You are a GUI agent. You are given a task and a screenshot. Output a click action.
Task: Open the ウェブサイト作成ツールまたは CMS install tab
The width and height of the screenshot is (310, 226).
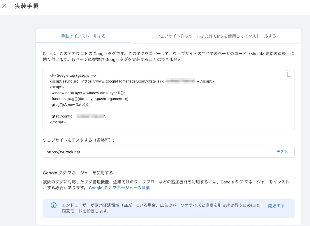click(x=216, y=36)
